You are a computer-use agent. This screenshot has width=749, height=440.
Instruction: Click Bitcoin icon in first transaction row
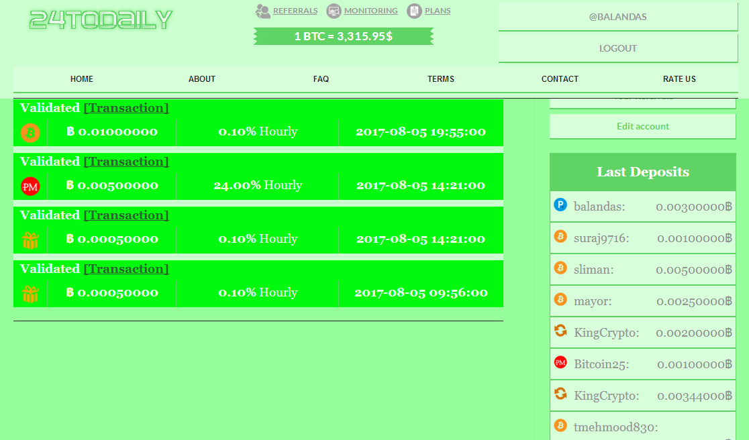click(30, 133)
